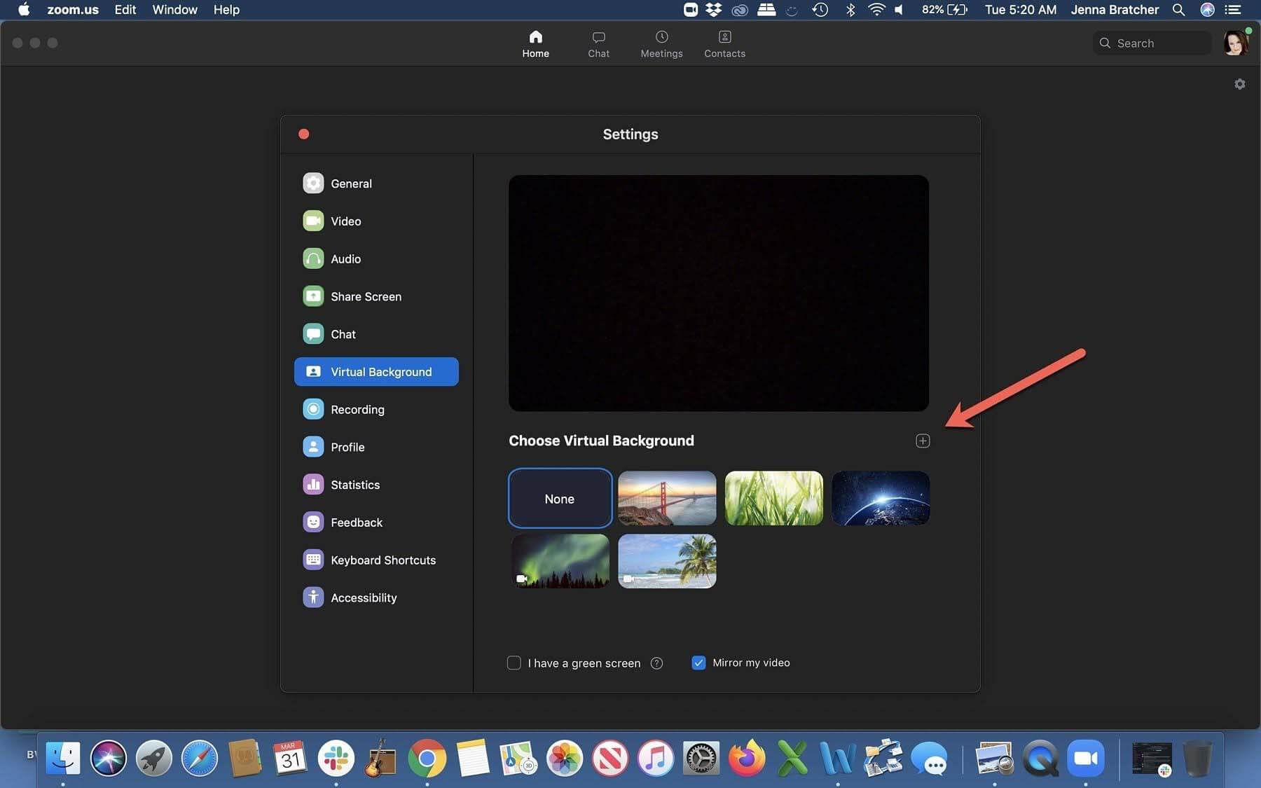Choose Earth from space background
Screen dimensions: 1261x788
pyautogui.click(x=881, y=498)
